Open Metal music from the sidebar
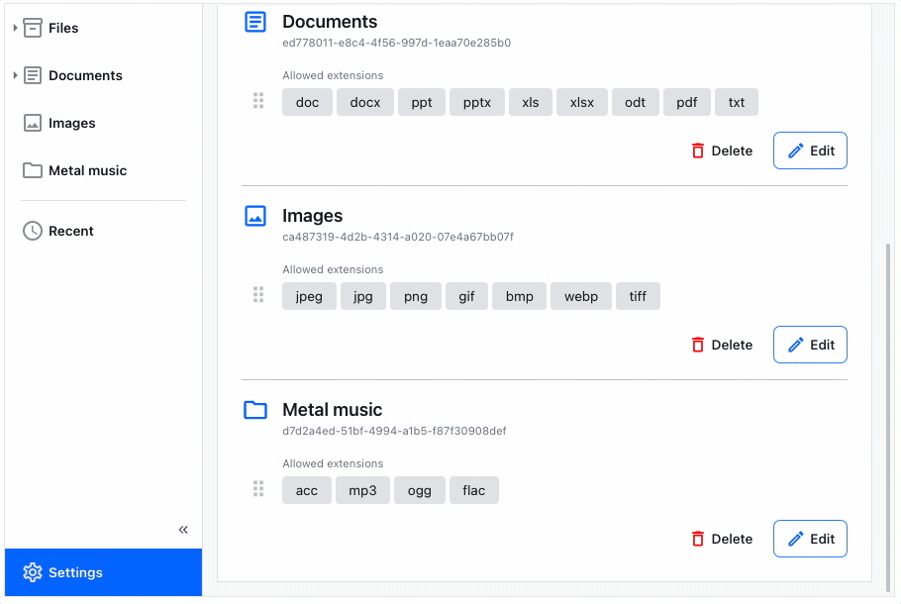 [87, 170]
